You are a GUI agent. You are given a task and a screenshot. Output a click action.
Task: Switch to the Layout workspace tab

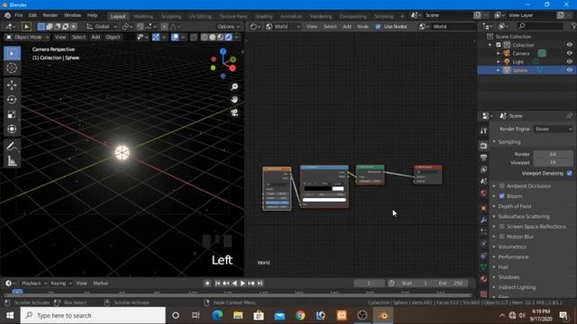pos(118,16)
